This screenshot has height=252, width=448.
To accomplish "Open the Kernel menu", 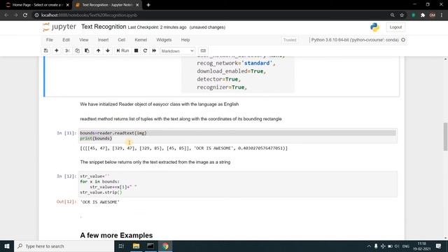I will tap(141, 40).
